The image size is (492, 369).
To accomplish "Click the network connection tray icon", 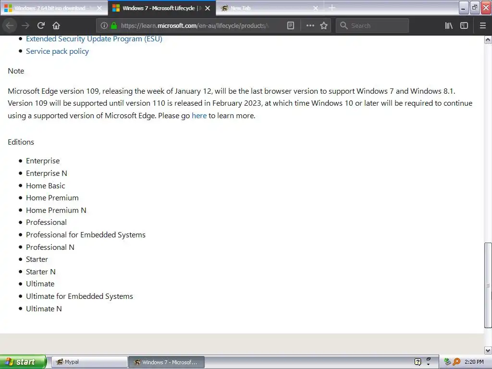I will coord(447,362).
